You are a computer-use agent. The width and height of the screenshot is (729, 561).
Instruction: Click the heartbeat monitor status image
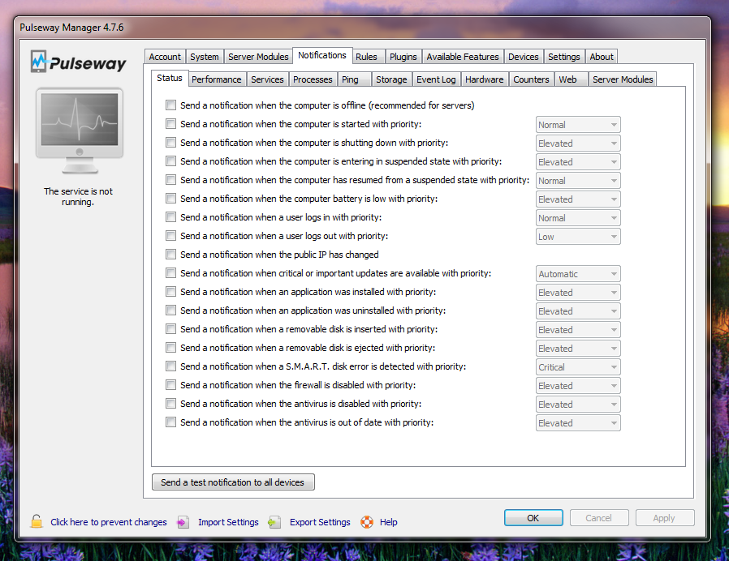(80, 131)
